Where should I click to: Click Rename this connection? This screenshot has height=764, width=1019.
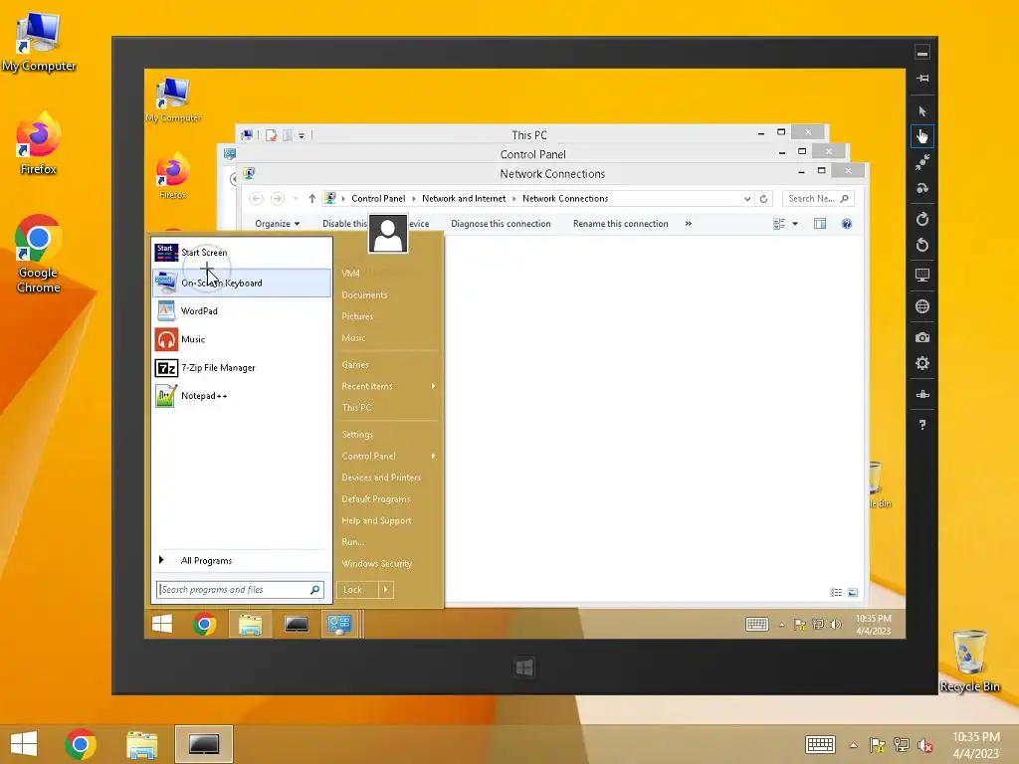[621, 224]
